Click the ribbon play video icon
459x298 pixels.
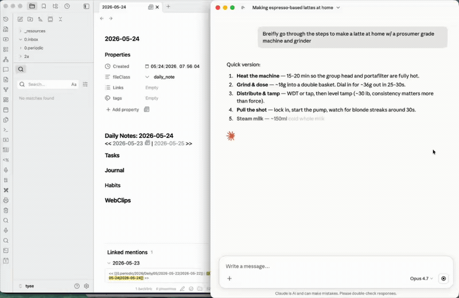coord(6,39)
